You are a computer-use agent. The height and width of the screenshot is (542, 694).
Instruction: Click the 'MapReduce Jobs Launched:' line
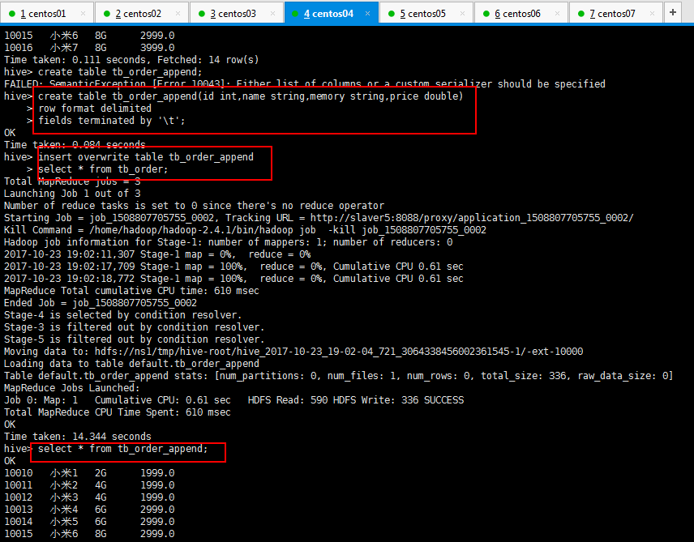(x=71, y=388)
